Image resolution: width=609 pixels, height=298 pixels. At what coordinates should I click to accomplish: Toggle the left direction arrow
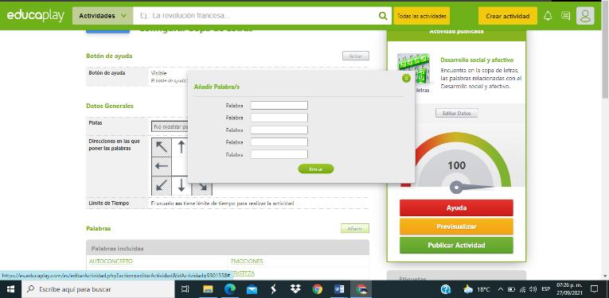(162, 166)
